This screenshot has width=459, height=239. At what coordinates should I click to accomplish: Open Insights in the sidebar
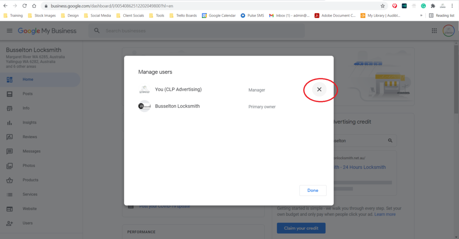tap(40, 122)
